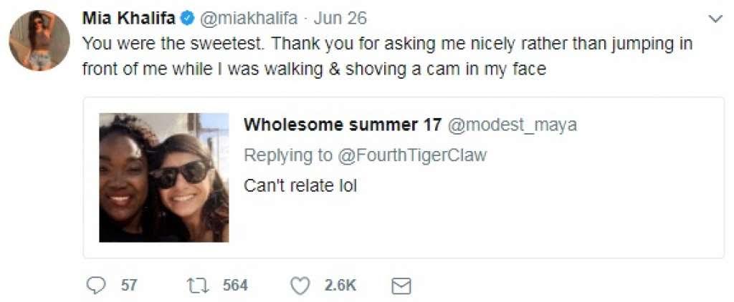Click the bold author display name
The height and width of the screenshot is (302, 734).
(x=128, y=19)
